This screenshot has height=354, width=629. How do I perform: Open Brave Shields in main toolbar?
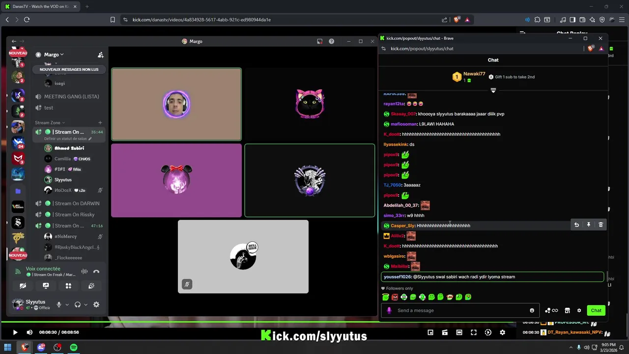coord(457,20)
